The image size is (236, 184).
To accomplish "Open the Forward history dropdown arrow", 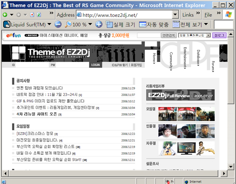I will (25, 15).
